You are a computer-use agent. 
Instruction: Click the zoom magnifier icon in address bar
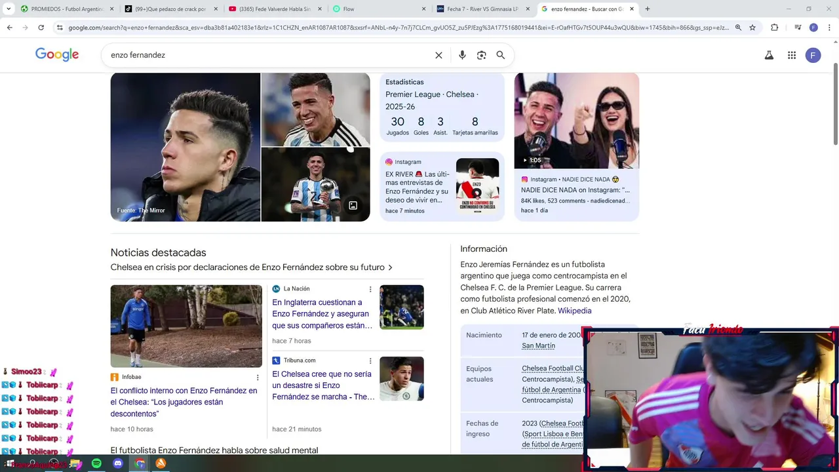[x=738, y=28]
